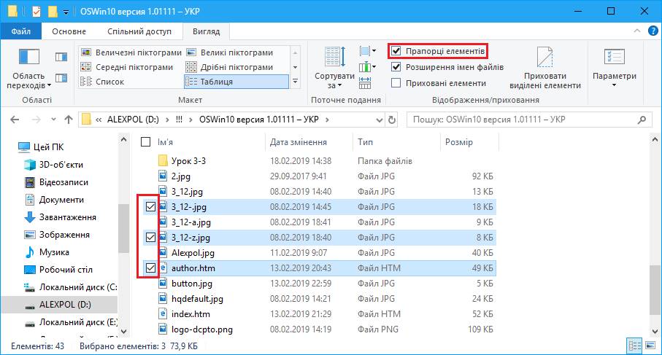The image size is (662, 355).
Task: Open Відеозаписи in navigation pane
Action: coord(63,182)
